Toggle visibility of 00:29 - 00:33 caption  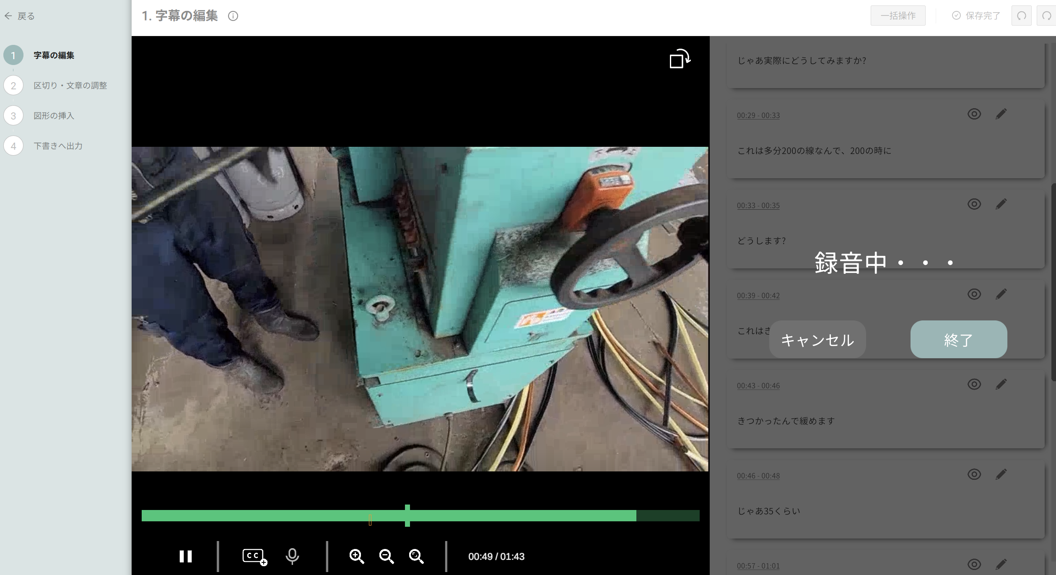pos(974,114)
